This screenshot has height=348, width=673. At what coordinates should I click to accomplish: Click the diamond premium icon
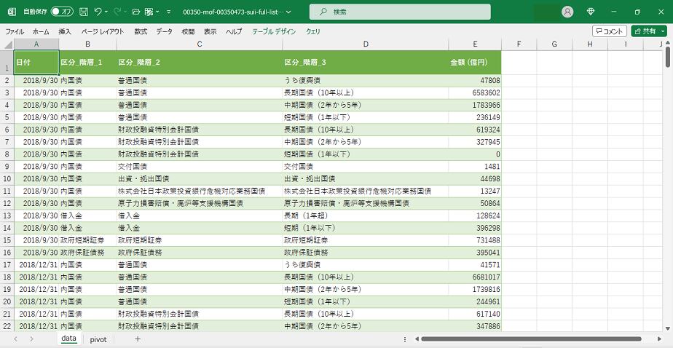(x=591, y=12)
